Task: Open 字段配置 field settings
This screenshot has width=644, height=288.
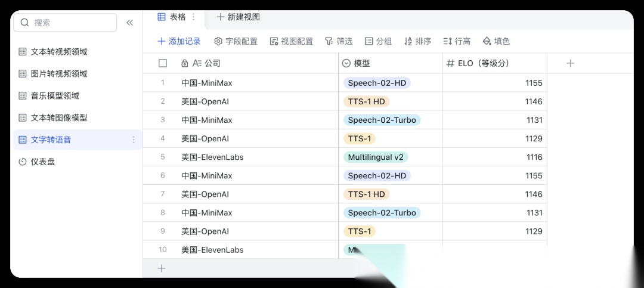Action: click(236, 41)
